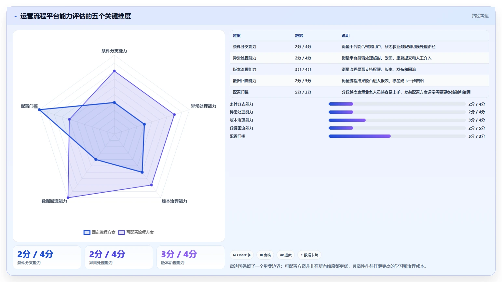The image size is (502, 282).
Task: Click the 2分 / 5分 value in table
Action: (303, 81)
